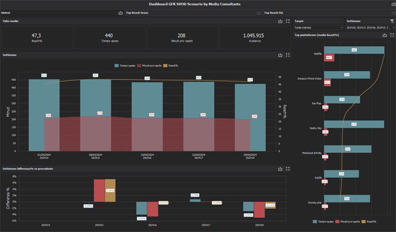Screen dimensions: 396x232
Task: Open the Target dropdown Totale individui
Action: [319, 28]
